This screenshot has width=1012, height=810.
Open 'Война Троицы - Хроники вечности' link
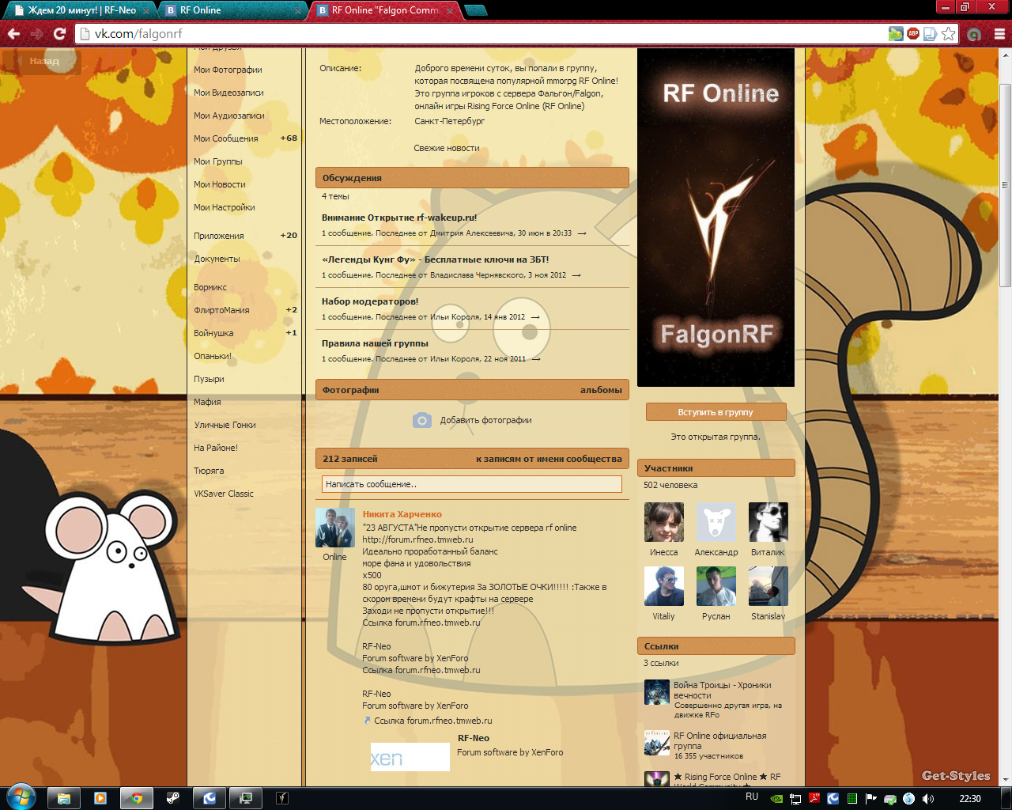click(722, 690)
